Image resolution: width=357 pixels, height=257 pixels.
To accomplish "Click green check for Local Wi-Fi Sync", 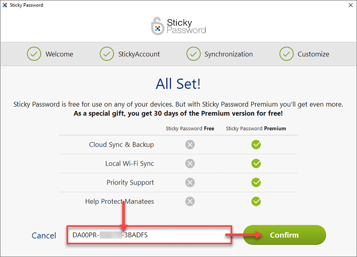I will tap(256, 163).
